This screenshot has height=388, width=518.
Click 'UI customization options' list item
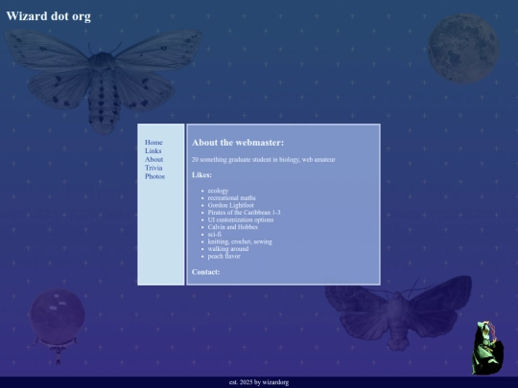click(x=241, y=219)
